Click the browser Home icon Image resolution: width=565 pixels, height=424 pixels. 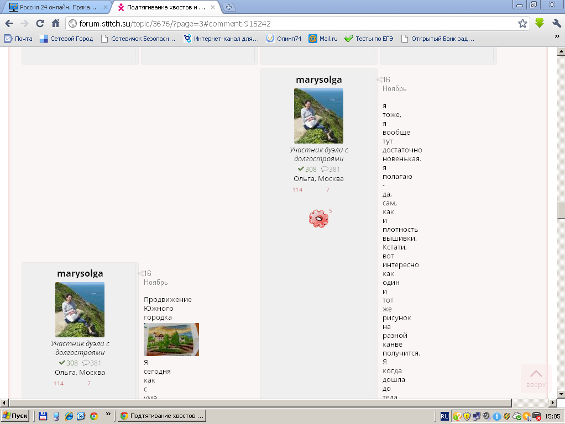(x=55, y=24)
